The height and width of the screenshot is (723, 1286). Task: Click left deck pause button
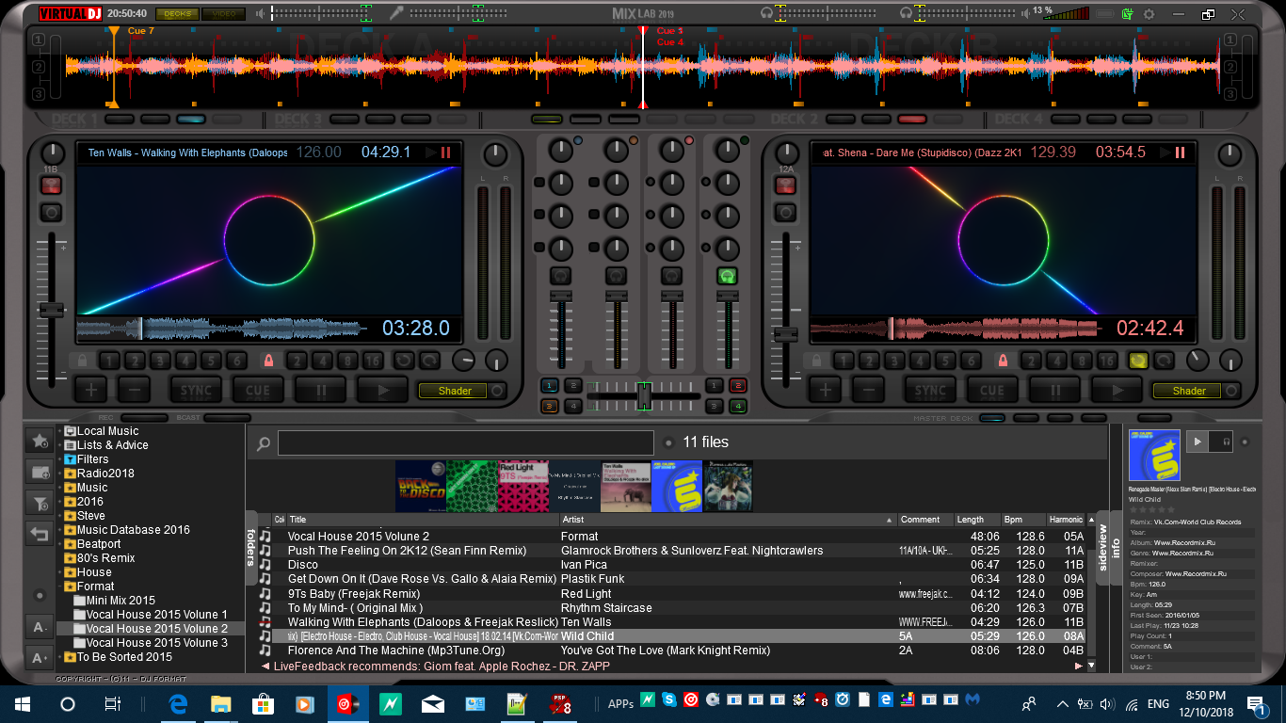click(320, 390)
